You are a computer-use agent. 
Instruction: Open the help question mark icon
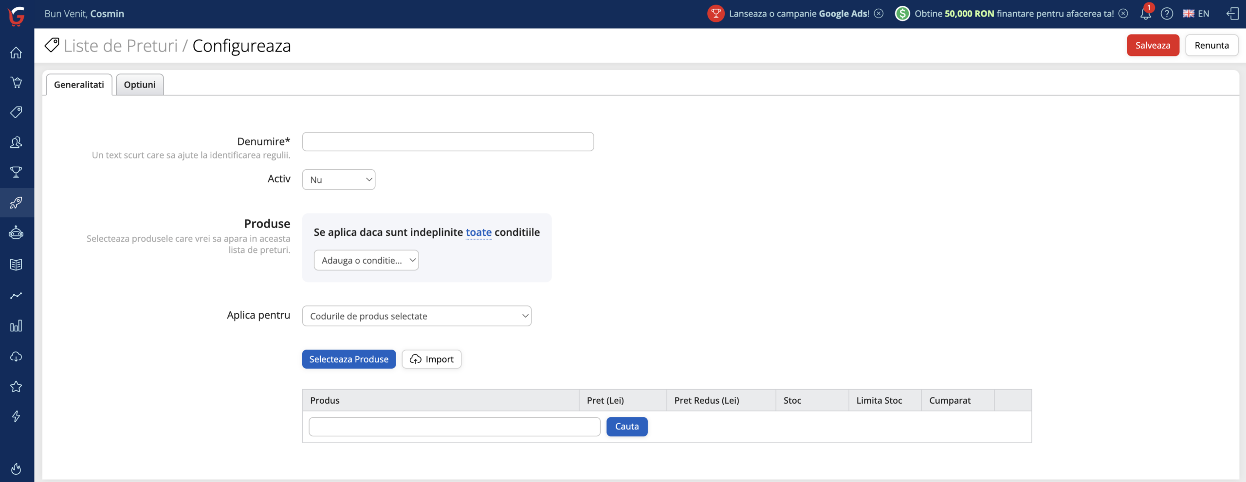pyautogui.click(x=1167, y=14)
